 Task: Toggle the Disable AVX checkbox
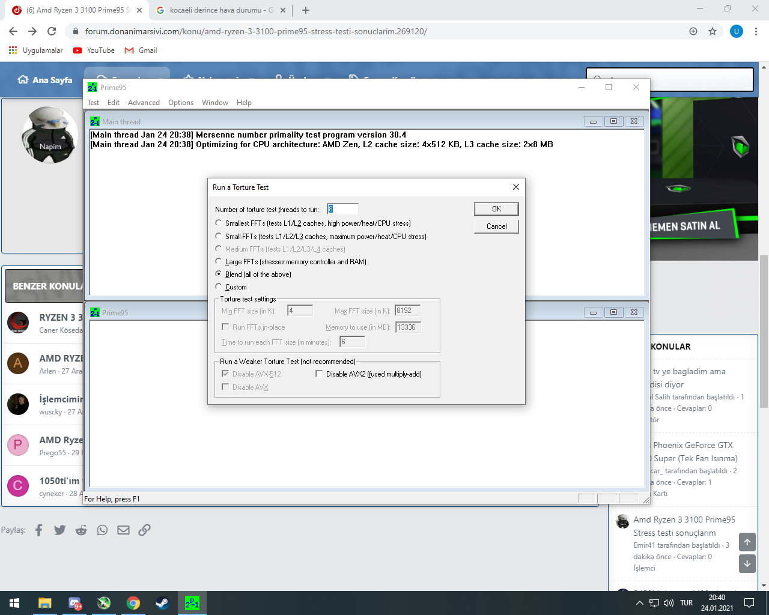click(225, 387)
